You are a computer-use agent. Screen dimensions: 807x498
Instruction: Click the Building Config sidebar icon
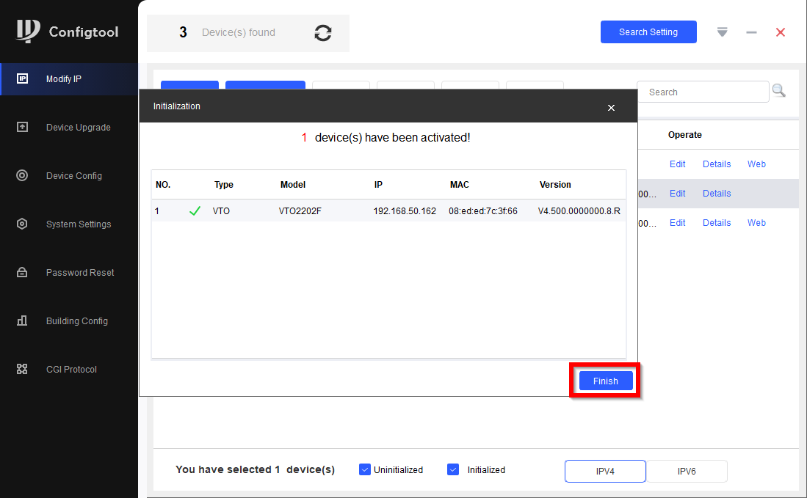pyautogui.click(x=22, y=321)
